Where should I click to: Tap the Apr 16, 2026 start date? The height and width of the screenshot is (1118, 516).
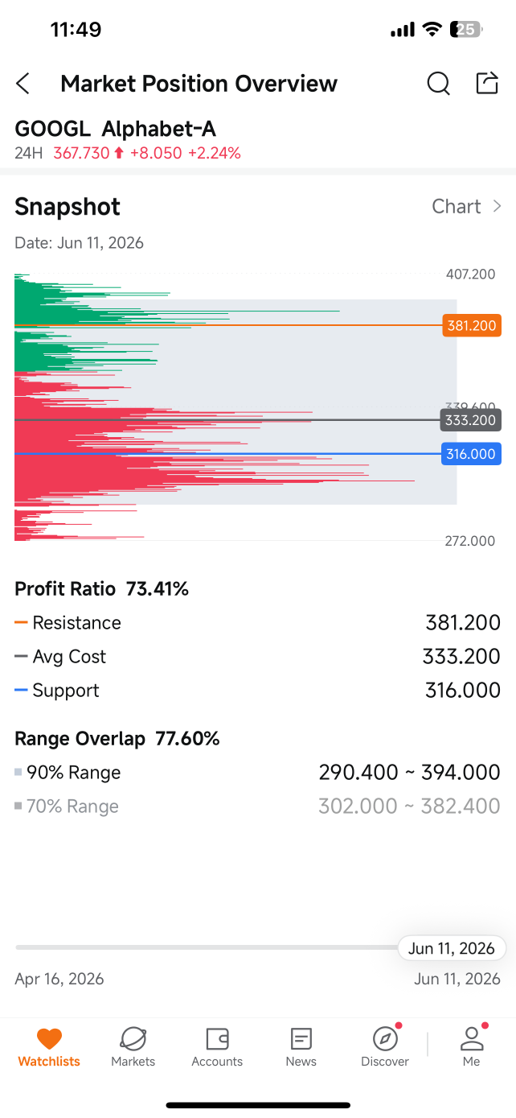59,980
